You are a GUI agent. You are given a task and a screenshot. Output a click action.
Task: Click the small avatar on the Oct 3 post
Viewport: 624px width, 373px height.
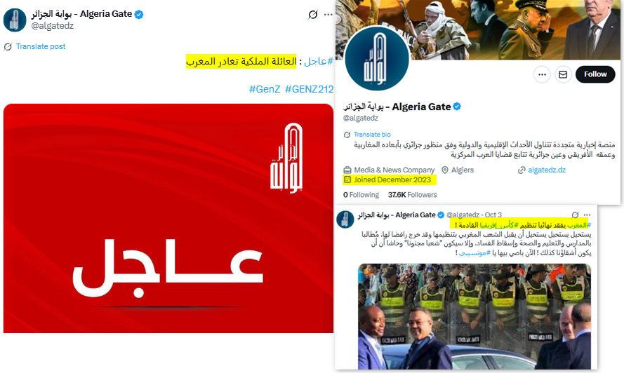(345, 219)
